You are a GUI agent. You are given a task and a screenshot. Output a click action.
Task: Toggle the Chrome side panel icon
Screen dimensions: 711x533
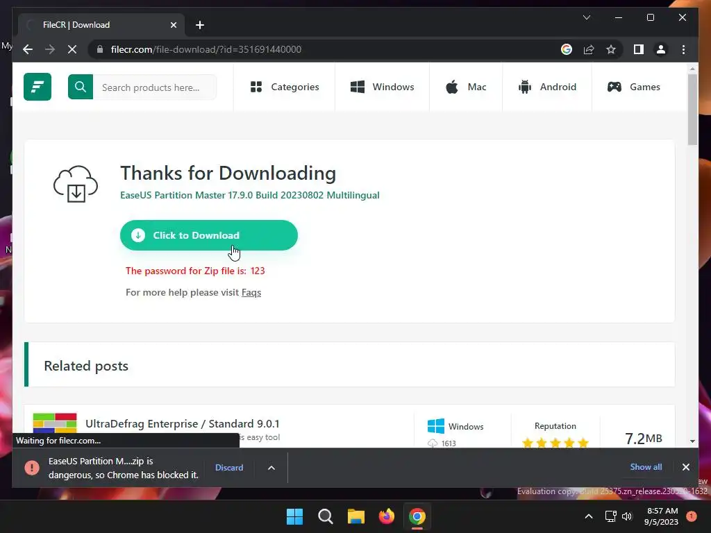pyautogui.click(x=639, y=49)
